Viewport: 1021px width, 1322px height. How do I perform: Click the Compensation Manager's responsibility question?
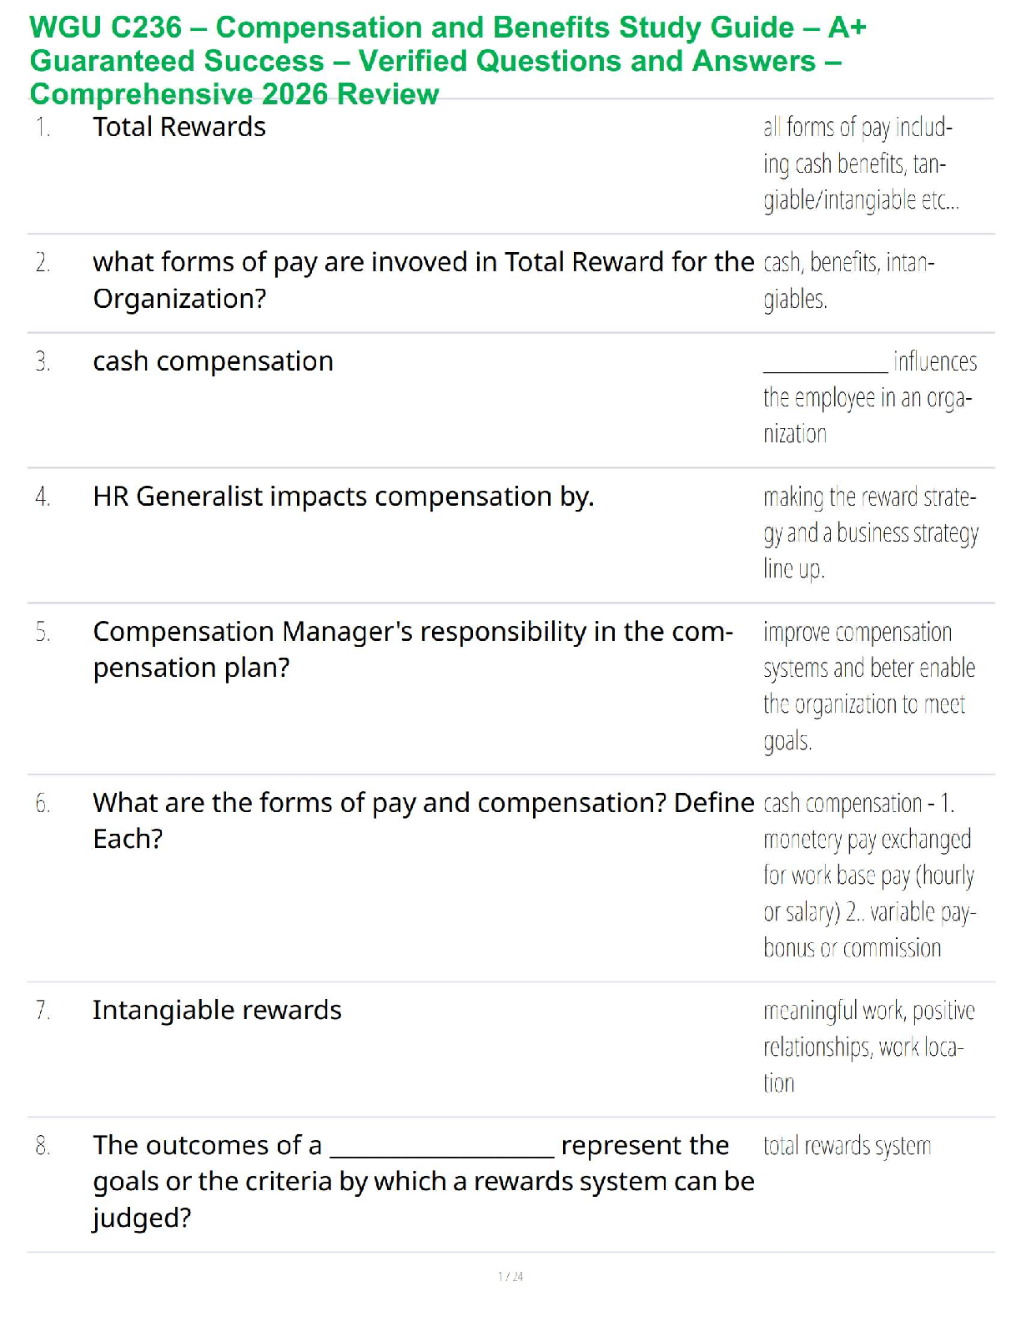413,649
